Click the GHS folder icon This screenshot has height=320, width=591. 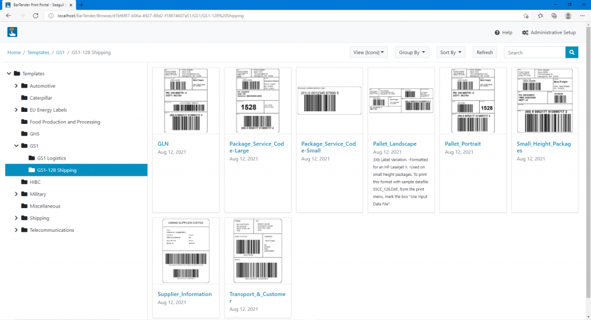tap(24, 134)
